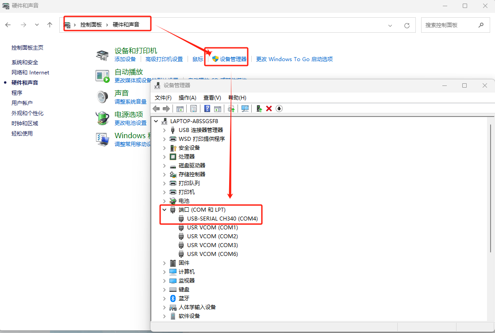Click the 鼠标 link

(198, 59)
